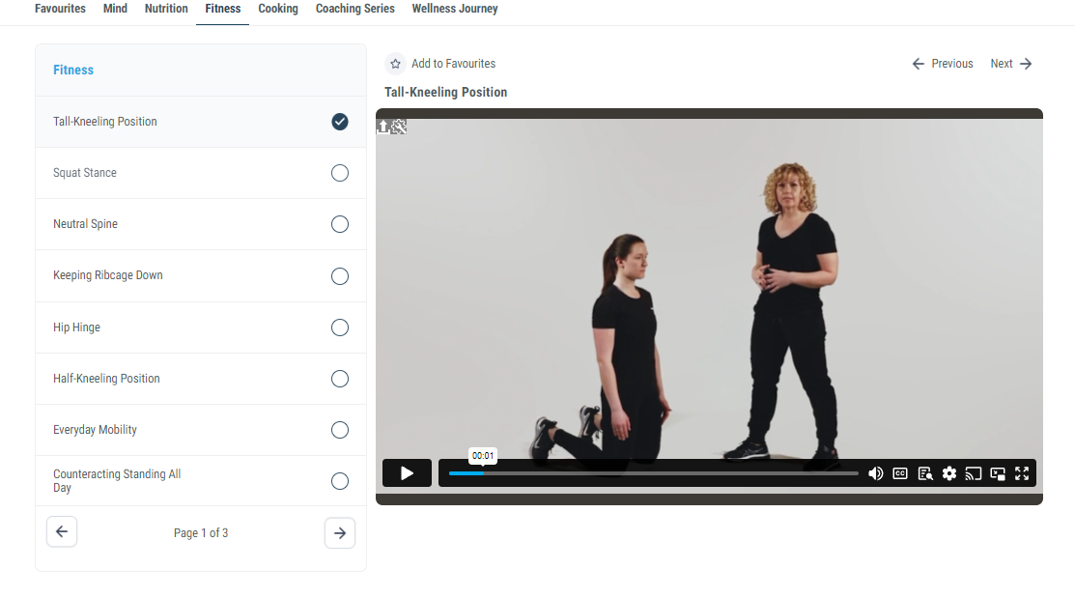
Task: Switch to the Nutrition tab
Action: (166, 9)
